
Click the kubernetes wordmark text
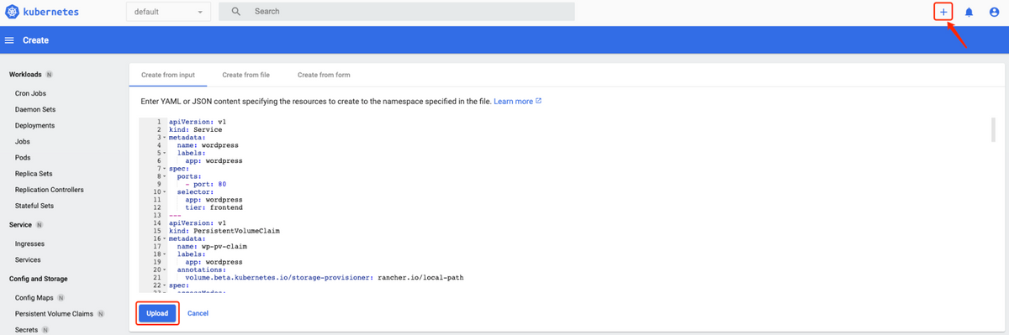click(51, 12)
